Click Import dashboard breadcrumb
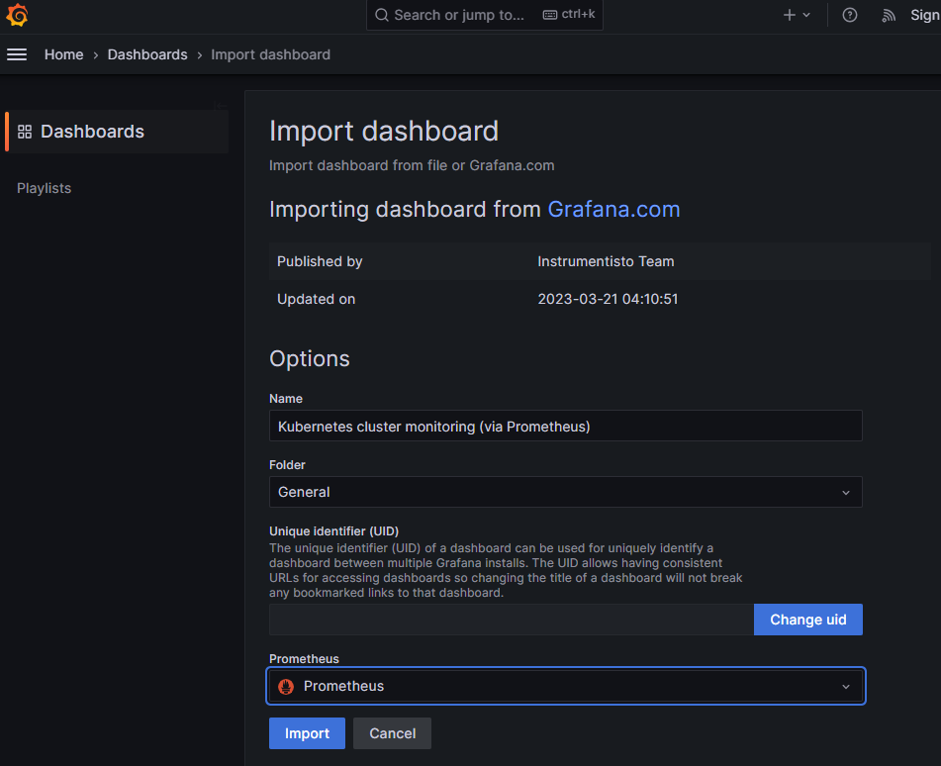 (x=271, y=54)
